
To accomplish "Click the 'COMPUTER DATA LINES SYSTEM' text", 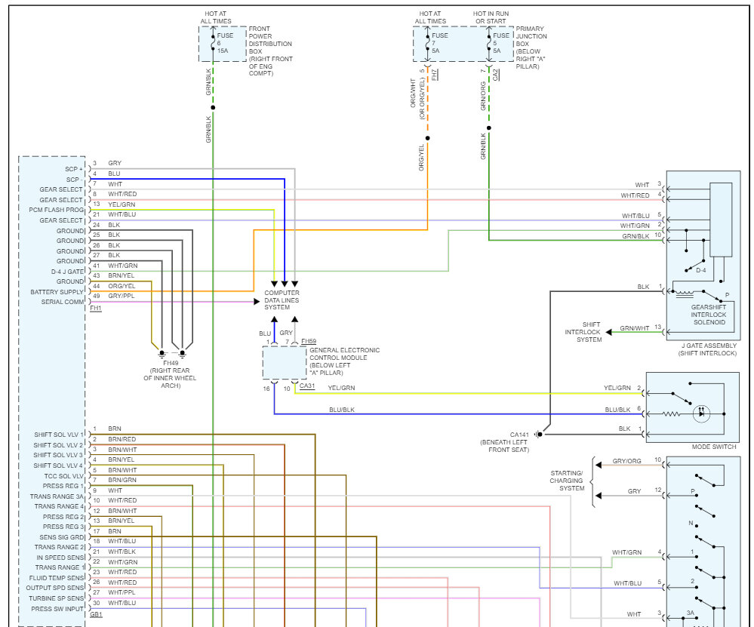I will click(282, 300).
